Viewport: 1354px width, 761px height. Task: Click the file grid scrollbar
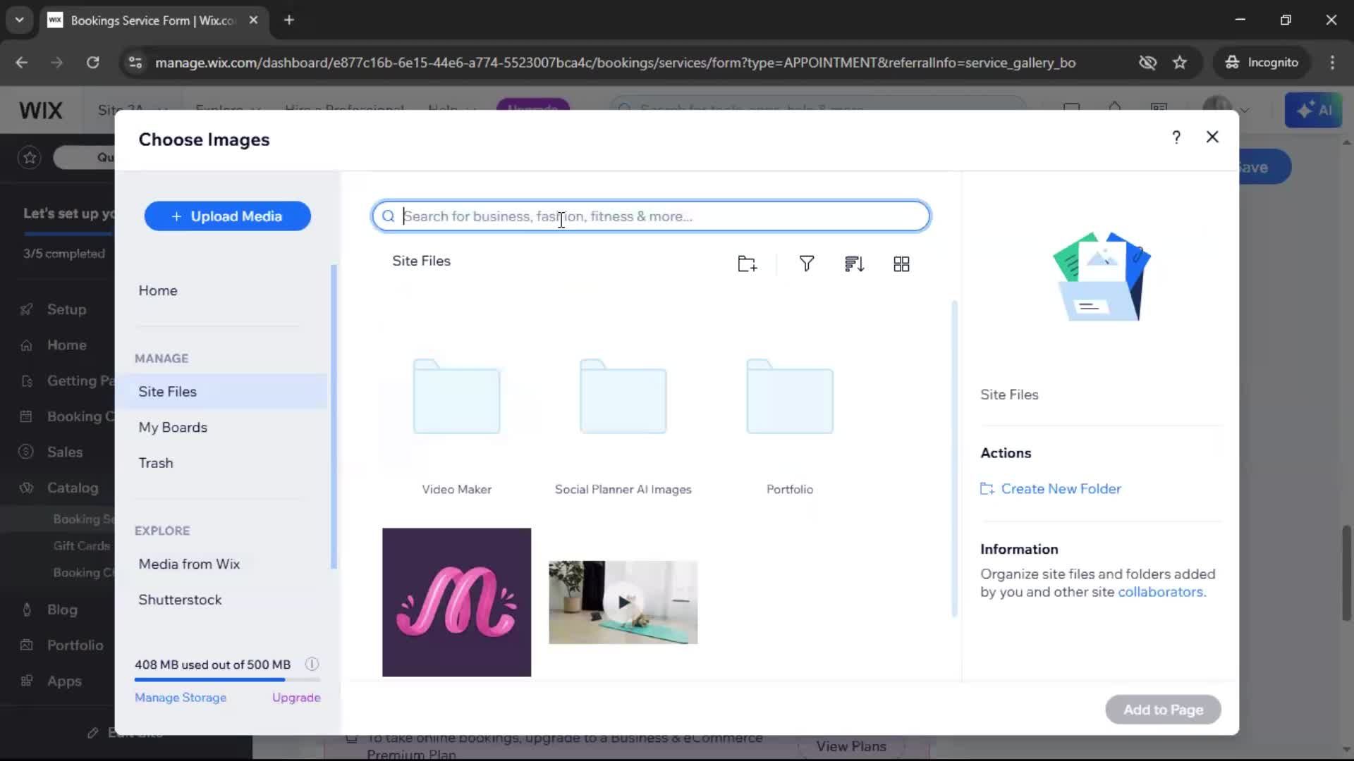point(954,458)
